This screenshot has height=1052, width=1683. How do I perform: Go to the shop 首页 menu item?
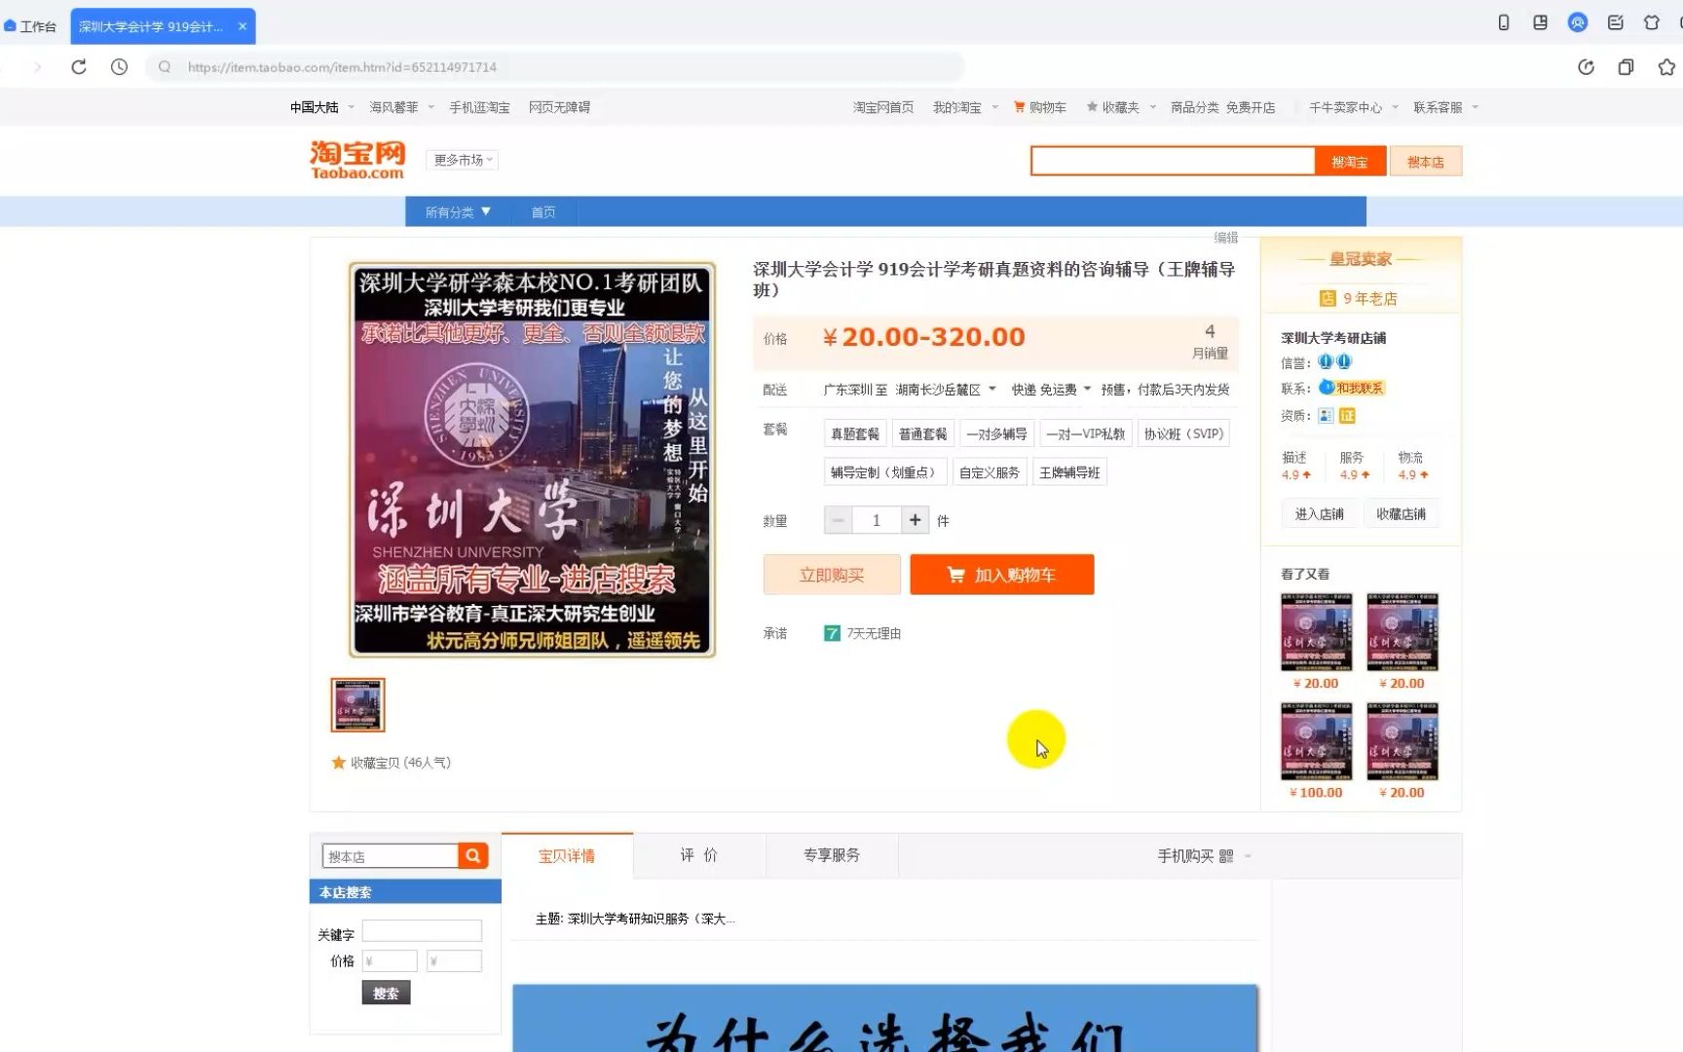pos(543,211)
